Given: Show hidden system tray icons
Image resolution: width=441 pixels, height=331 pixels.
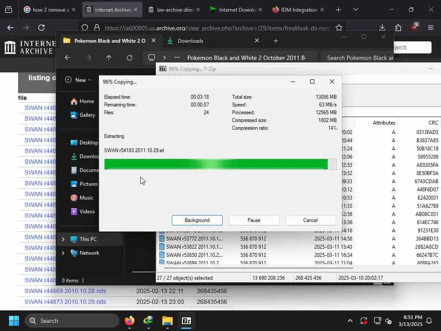Looking at the screenshot, I should [350, 321].
